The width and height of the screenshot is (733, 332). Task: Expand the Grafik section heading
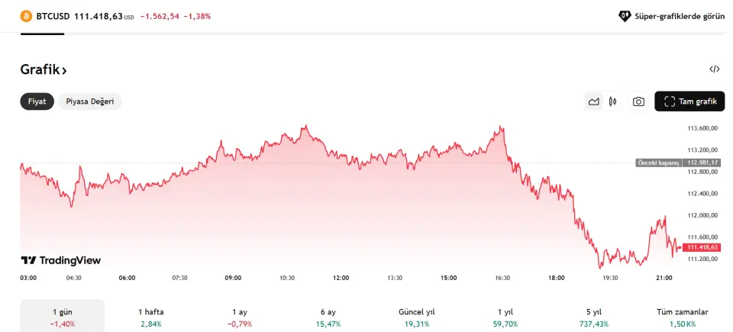coord(44,70)
